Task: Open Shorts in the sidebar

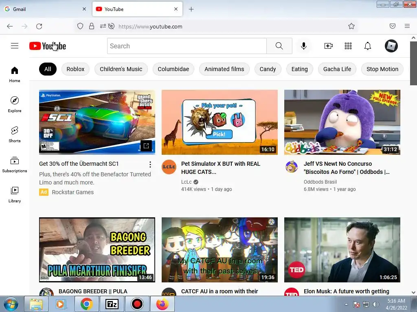Action: point(15,134)
